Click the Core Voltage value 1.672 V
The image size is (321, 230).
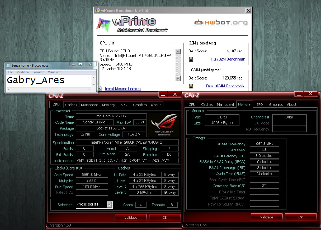[x=134, y=134]
